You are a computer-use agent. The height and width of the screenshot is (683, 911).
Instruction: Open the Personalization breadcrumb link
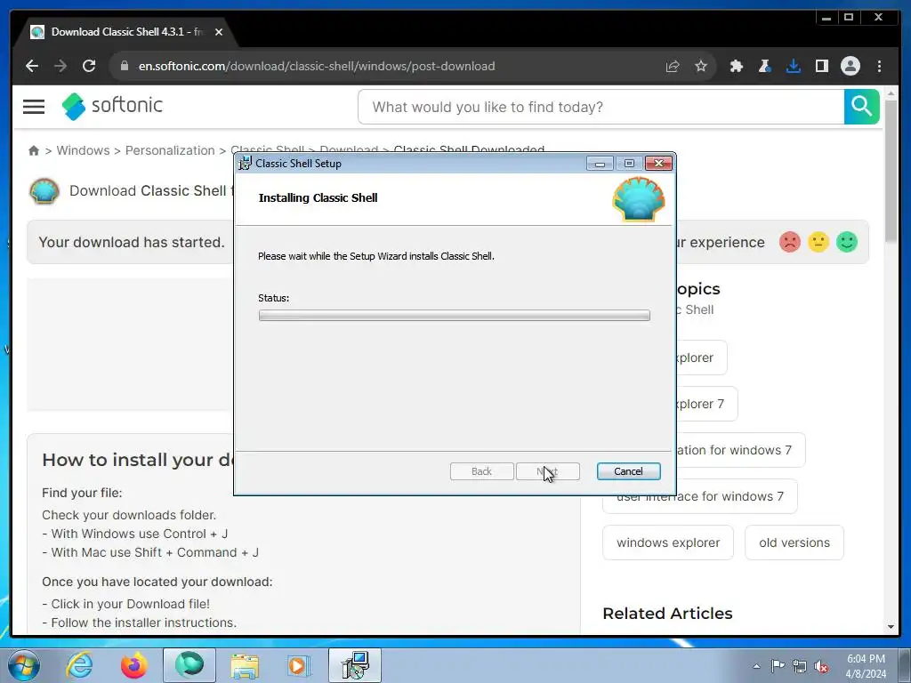[170, 150]
